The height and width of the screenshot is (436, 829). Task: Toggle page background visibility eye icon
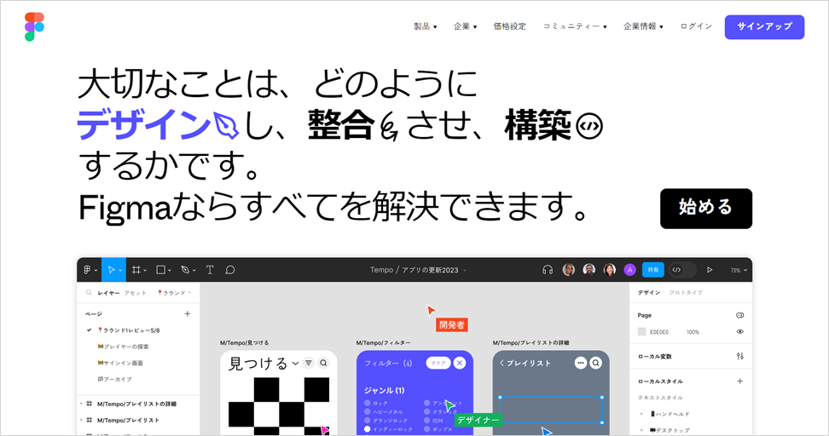tap(740, 331)
